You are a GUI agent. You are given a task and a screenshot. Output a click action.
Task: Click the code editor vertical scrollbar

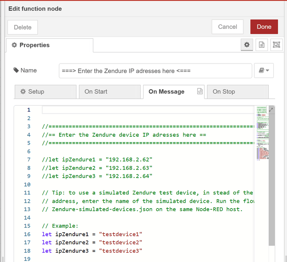pyautogui.click(x=272, y=176)
